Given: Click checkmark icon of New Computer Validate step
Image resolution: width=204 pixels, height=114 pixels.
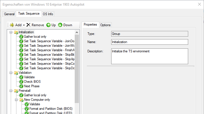Looking at the screenshot, I should point(27,104).
